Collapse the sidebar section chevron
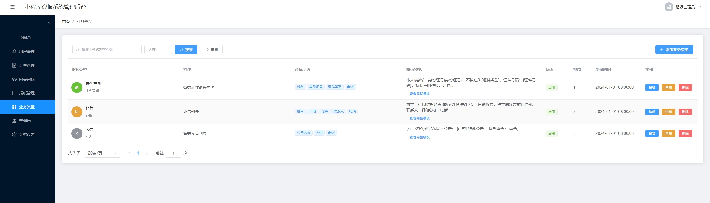This screenshot has height=203, width=710. (x=48, y=23)
